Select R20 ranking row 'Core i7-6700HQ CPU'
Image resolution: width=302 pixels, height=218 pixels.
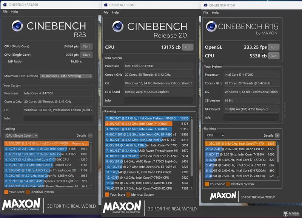point(147,183)
